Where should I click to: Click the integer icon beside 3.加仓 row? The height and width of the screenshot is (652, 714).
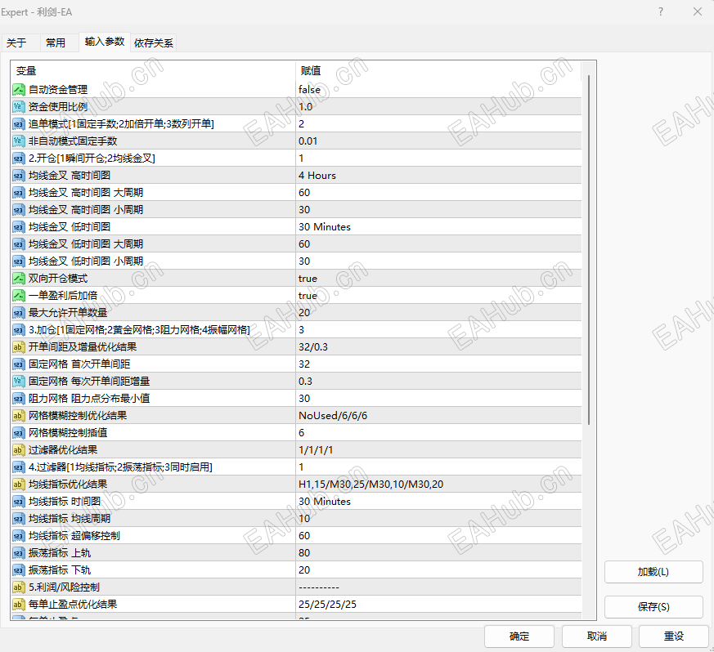18,330
